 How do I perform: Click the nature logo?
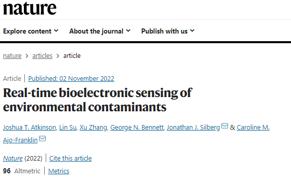pyautogui.click(x=29, y=8)
